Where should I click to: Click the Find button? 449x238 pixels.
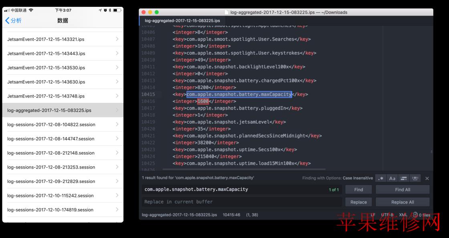coord(358,189)
